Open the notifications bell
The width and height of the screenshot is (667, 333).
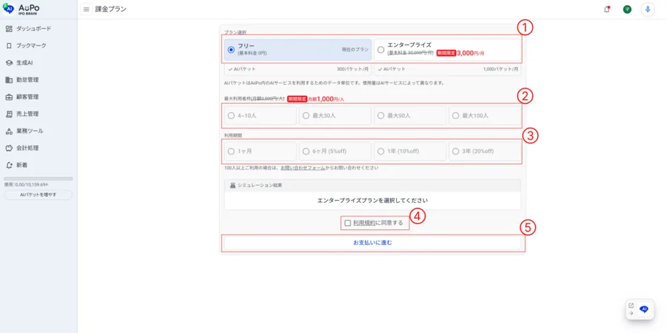coord(606,9)
